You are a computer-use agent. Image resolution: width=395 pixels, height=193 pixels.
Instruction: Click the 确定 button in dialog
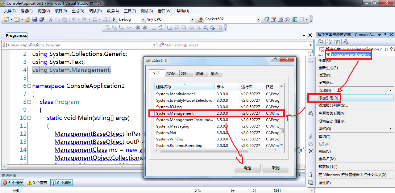coord(247,168)
